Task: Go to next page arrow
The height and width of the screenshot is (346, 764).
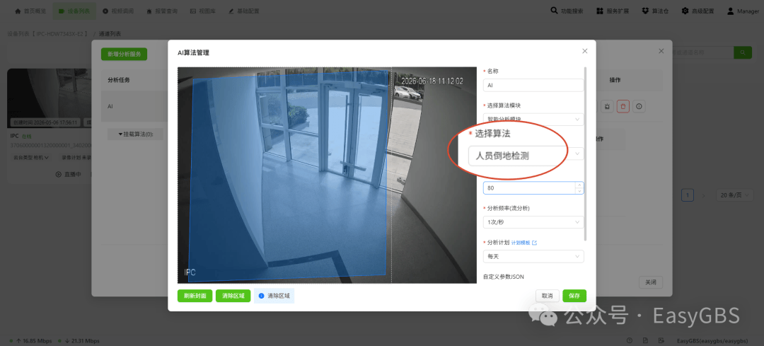Action: click(x=703, y=195)
